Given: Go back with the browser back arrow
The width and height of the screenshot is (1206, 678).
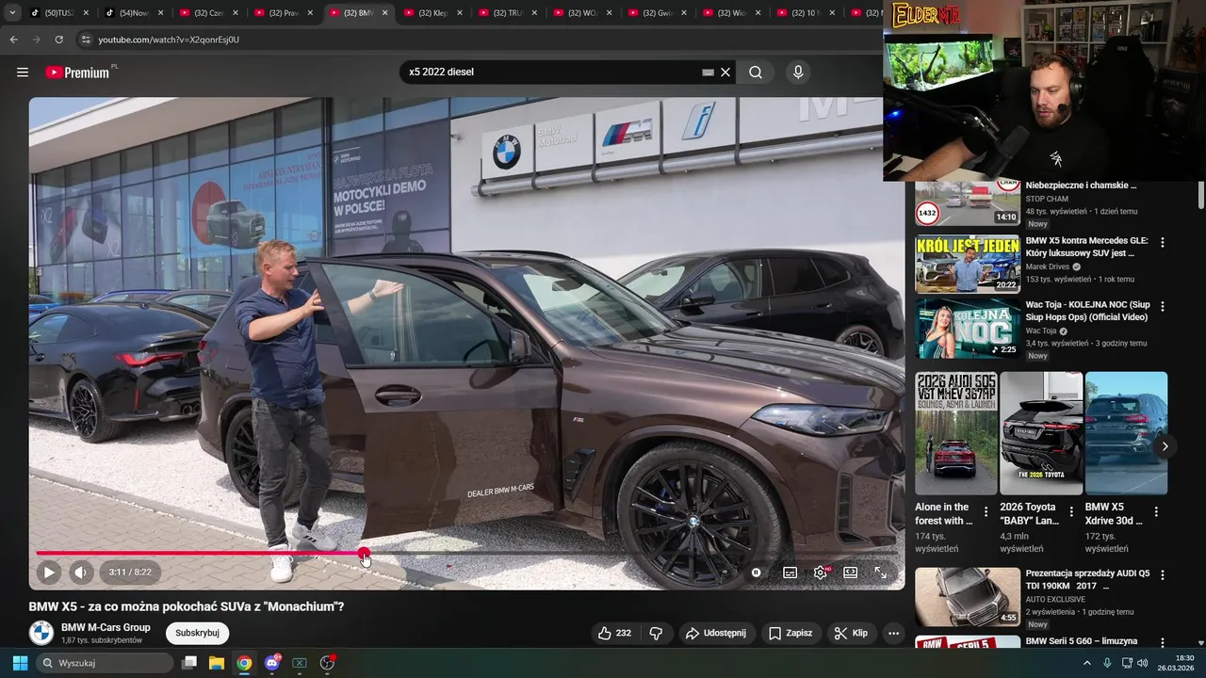Looking at the screenshot, I should click(13, 40).
